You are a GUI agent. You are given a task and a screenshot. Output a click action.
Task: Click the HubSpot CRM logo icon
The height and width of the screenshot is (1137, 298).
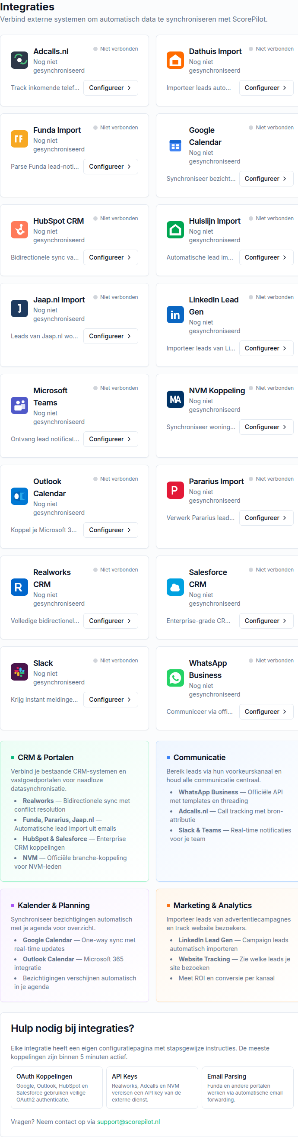[x=19, y=229]
